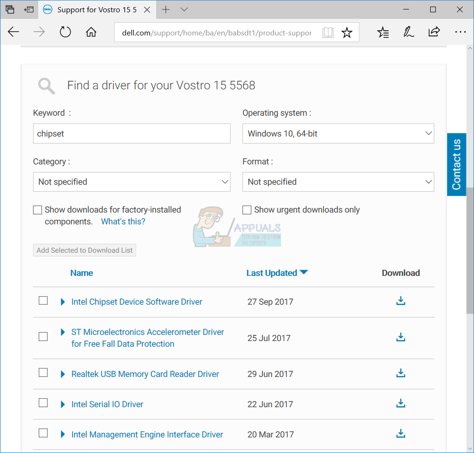Image resolution: width=474 pixels, height=453 pixels.
Task: Download Intel Chipset Device Software Driver
Action: (400, 301)
